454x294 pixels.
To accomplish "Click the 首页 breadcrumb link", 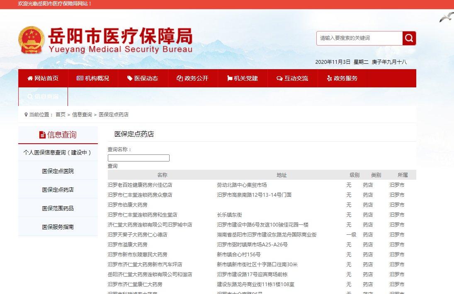I will 61,115.
